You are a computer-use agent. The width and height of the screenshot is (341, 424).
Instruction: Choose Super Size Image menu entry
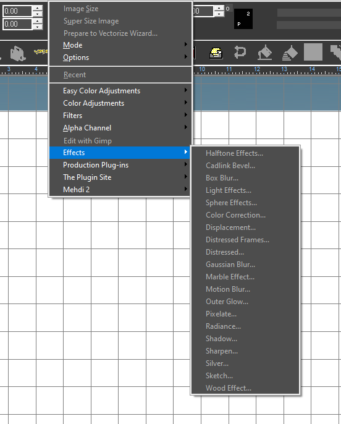[x=120, y=21]
